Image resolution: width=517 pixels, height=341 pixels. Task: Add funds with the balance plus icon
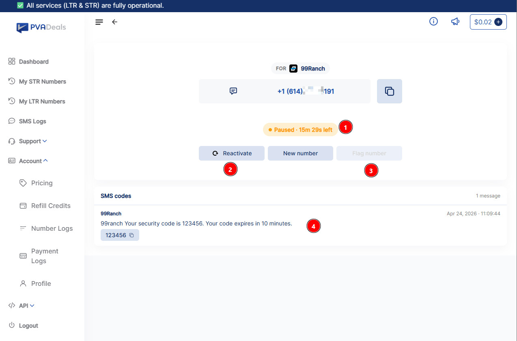498,22
